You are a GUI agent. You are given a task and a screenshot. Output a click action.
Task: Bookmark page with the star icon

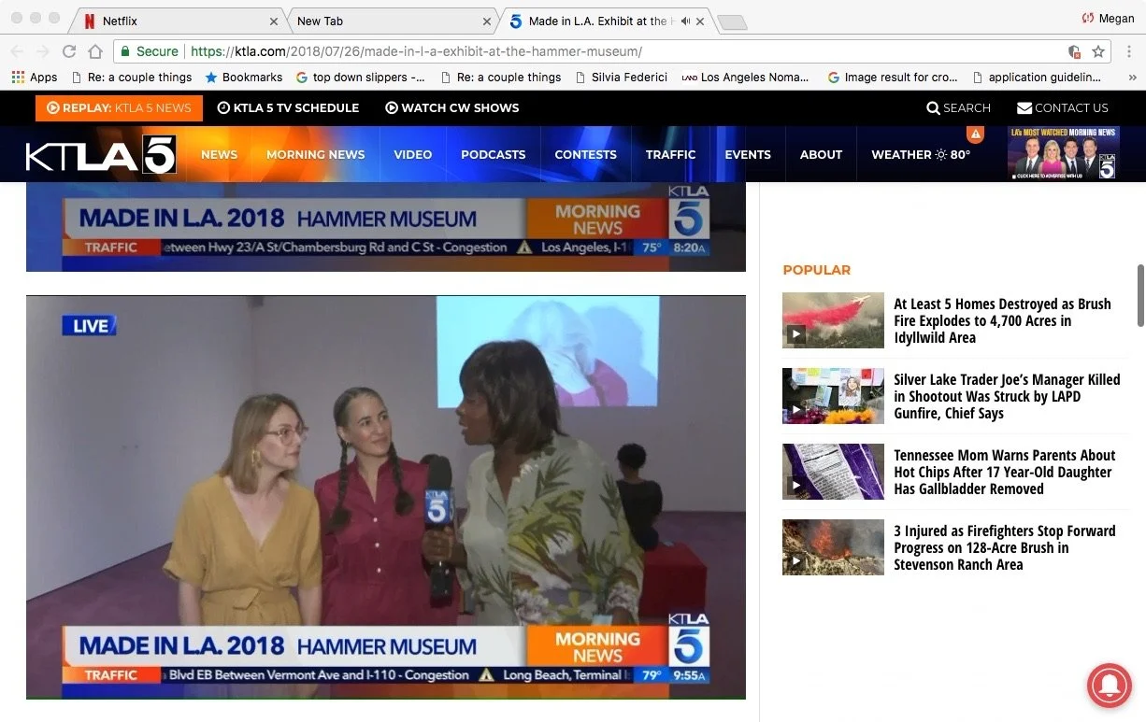point(1098,51)
